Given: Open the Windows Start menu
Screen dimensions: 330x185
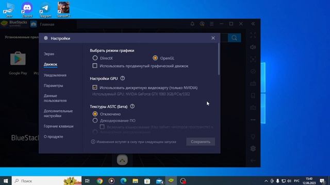Looking at the screenshot, I should click(6, 181).
